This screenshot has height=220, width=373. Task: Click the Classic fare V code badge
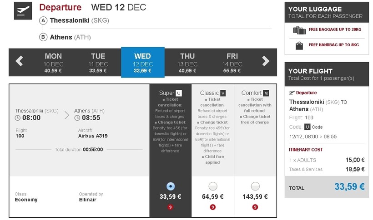[223, 93]
